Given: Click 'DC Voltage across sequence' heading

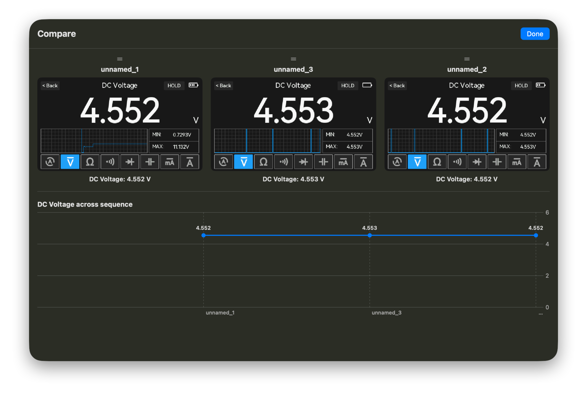Looking at the screenshot, I should (85, 204).
